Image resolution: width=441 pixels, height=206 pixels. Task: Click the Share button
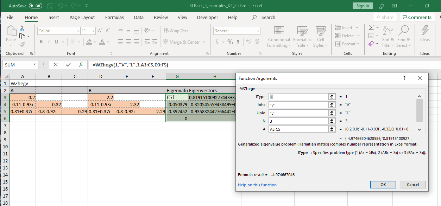click(x=385, y=17)
